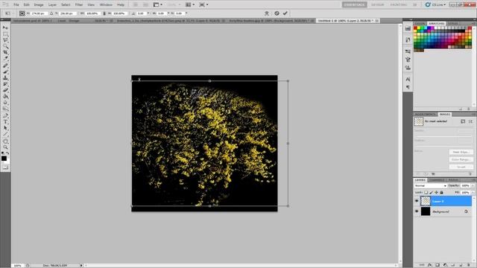Select the Move tool
The image size is (477, 268).
click(5, 28)
